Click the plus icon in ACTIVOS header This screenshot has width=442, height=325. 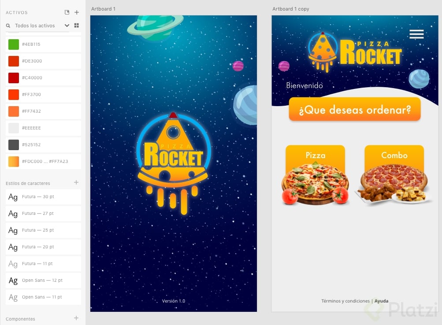(77, 12)
